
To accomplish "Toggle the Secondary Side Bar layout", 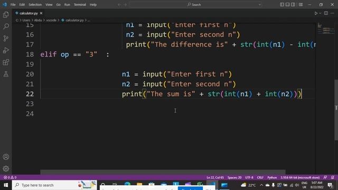I will tap(293, 5).
